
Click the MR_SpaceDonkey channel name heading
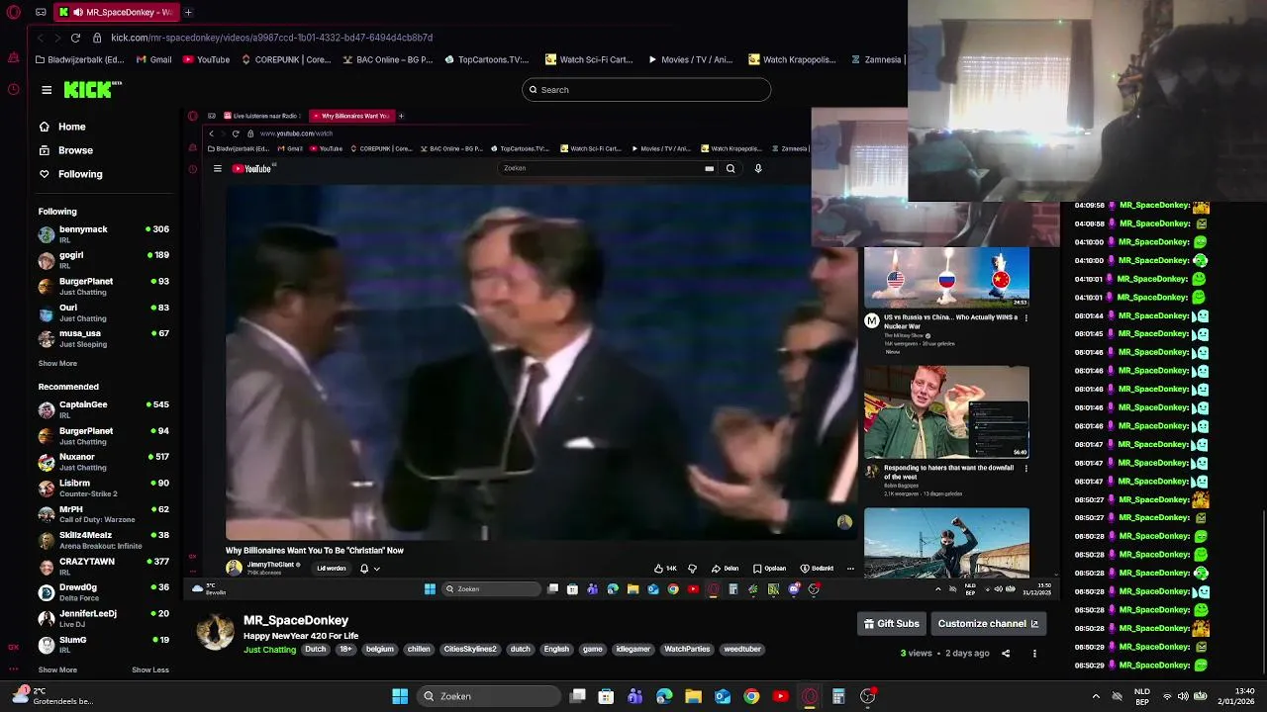(296, 620)
